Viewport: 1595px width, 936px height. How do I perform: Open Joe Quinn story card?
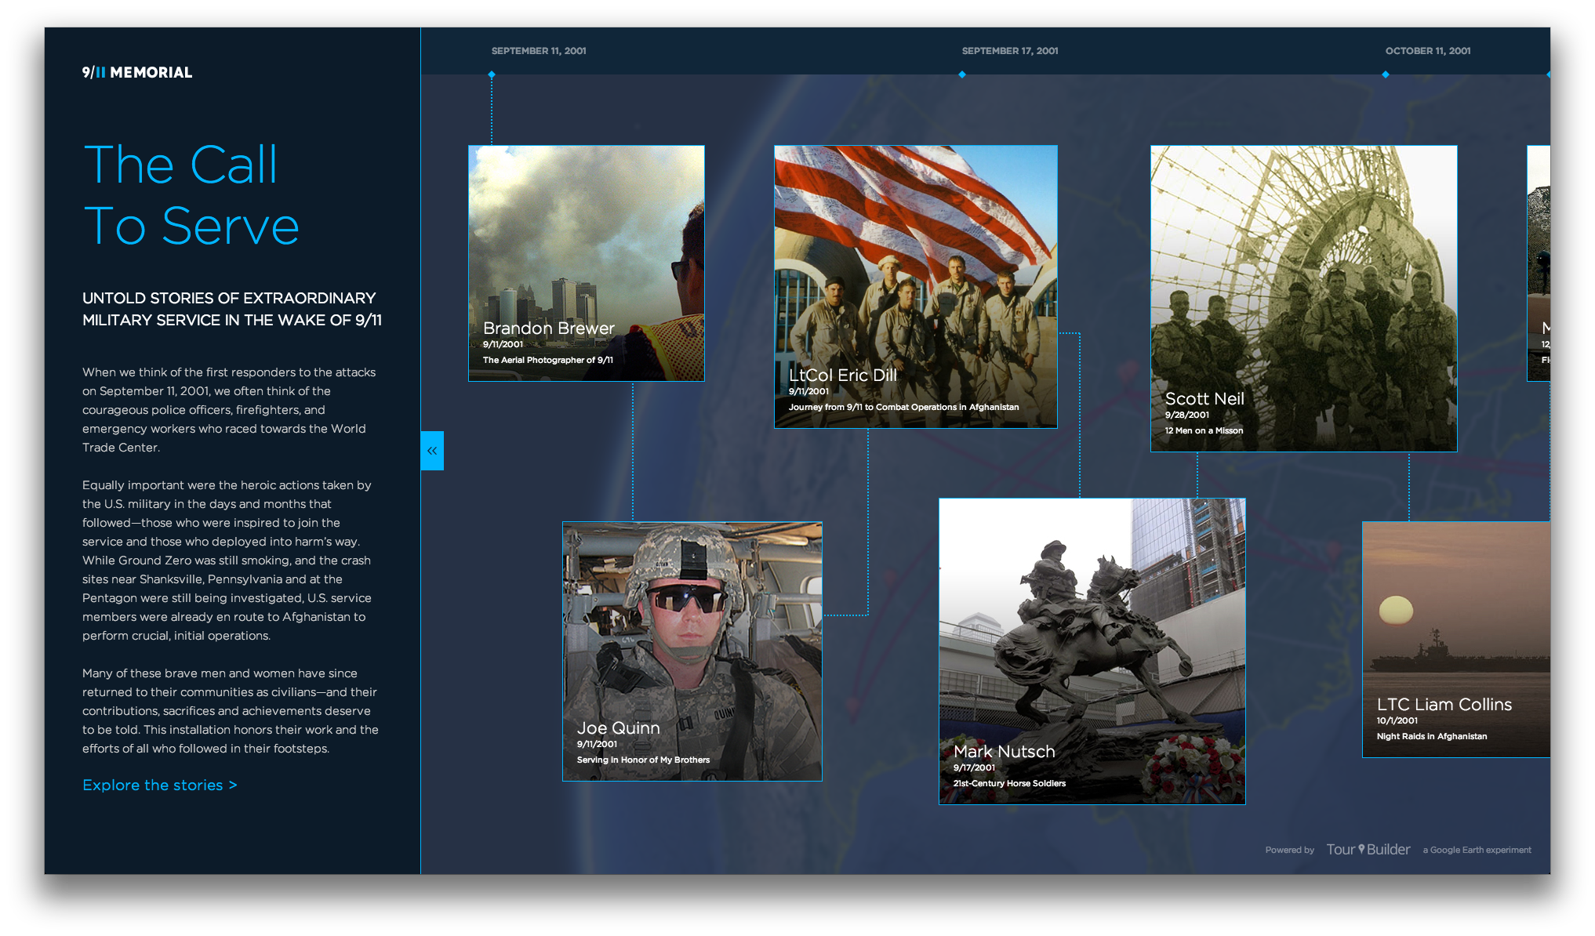tap(692, 651)
